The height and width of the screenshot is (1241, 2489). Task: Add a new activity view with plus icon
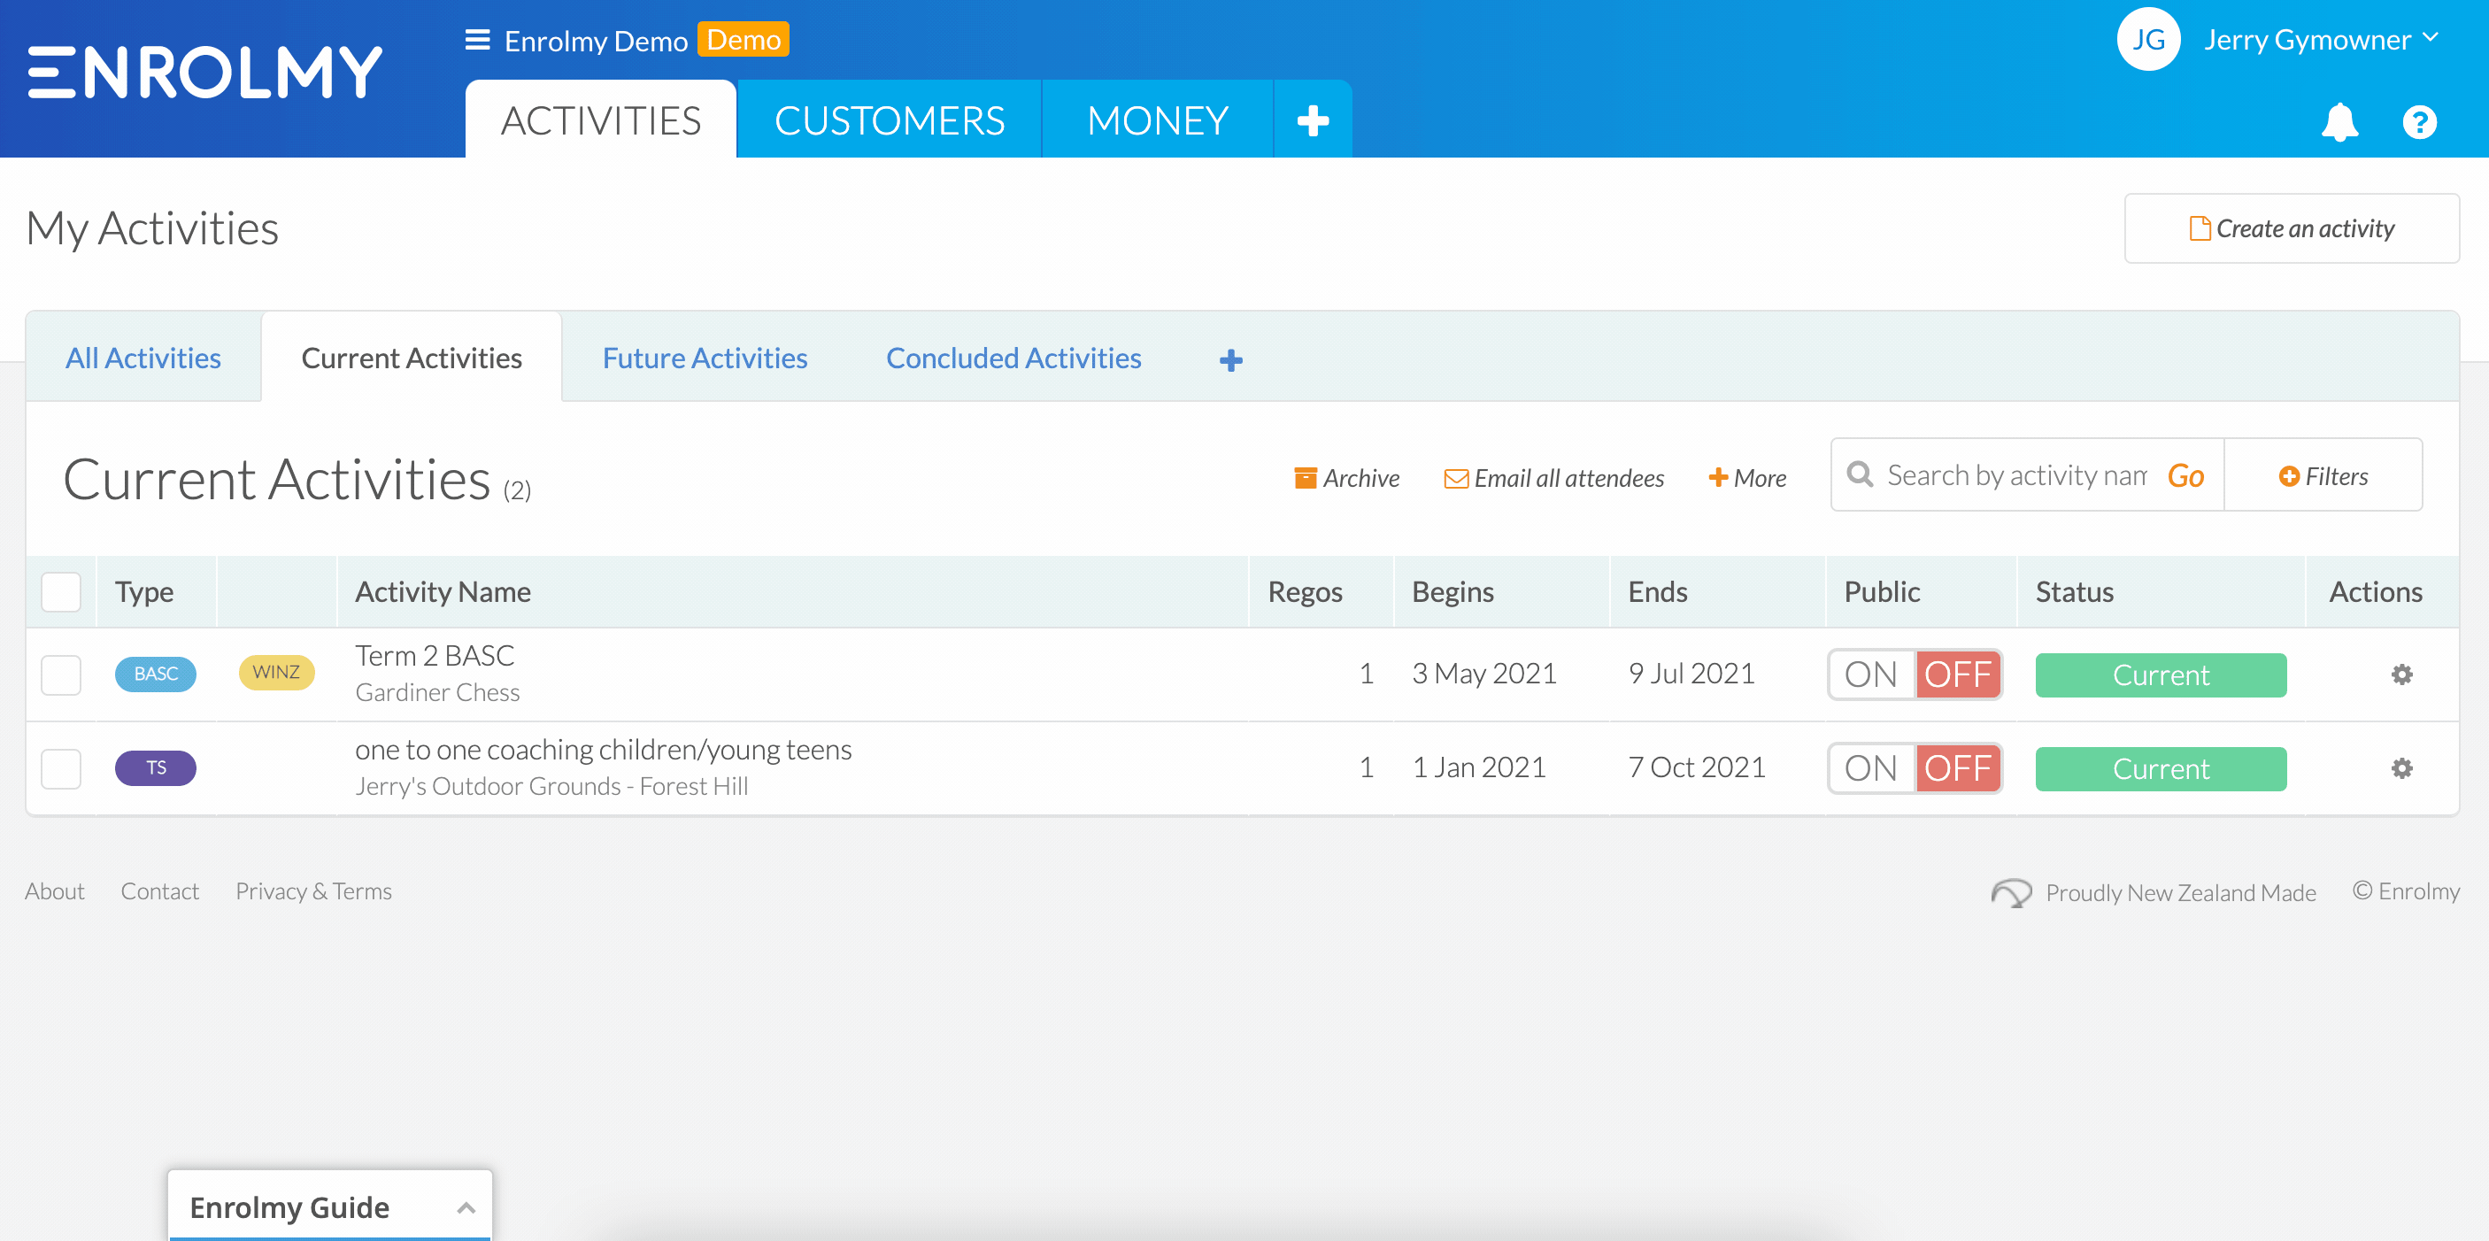[1230, 359]
